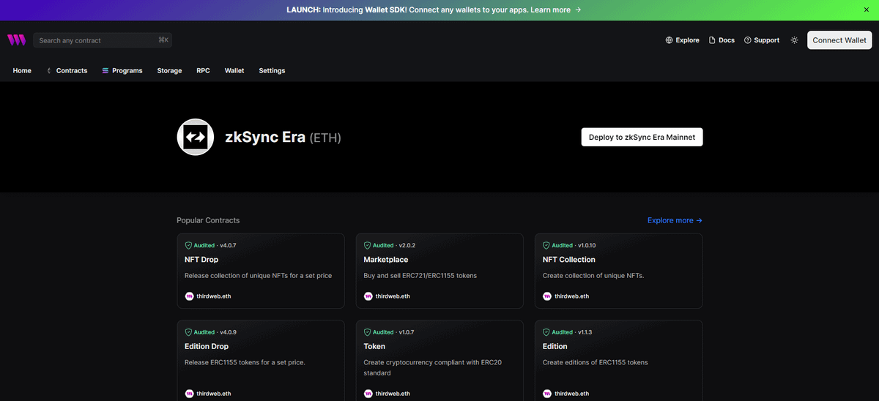Open the Settings tab

pyautogui.click(x=272, y=71)
